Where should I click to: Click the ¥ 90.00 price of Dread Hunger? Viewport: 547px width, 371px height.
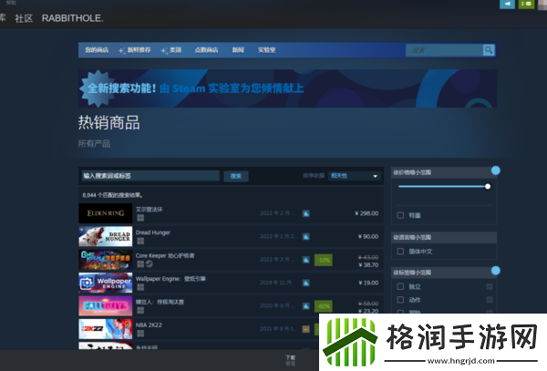pyautogui.click(x=368, y=236)
